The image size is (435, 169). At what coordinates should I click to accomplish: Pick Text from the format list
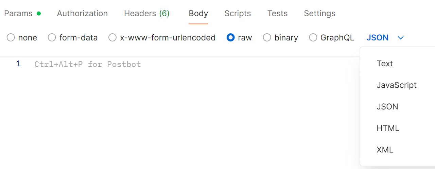coord(385,64)
